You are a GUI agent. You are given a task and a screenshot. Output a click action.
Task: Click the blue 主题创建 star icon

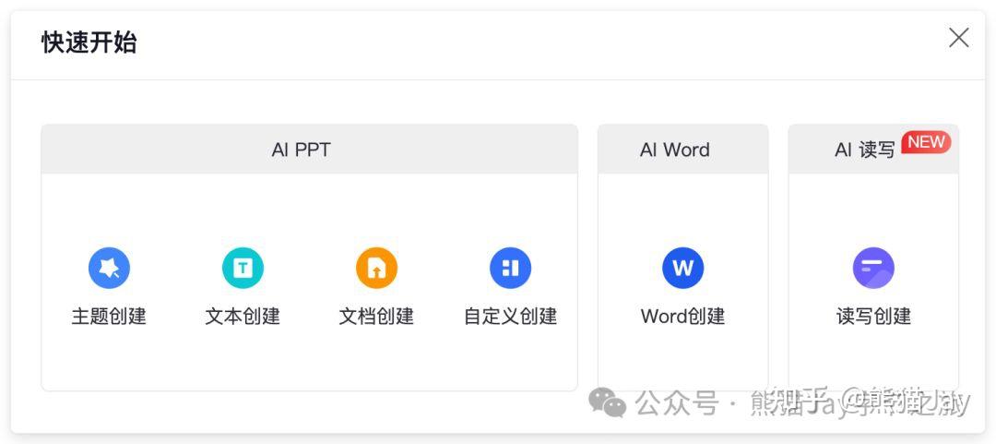(109, 268)
